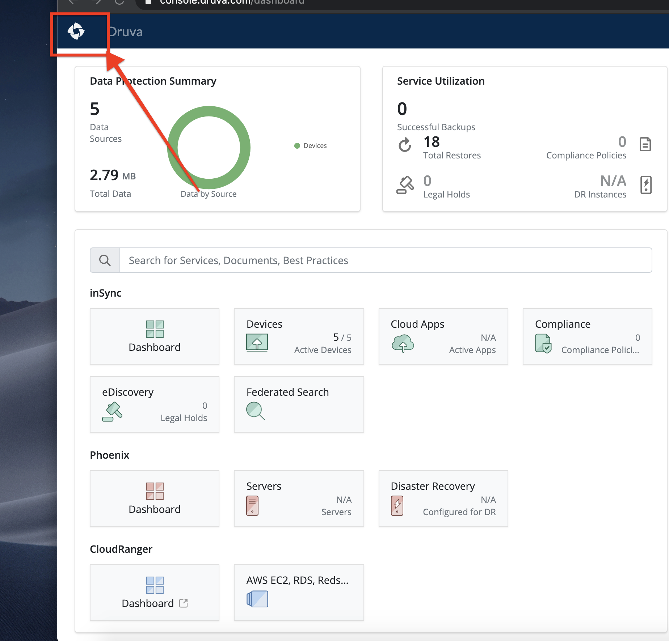Click the search magnifier next to search bar
Screen dimensions: 669x641
[105, 260]
